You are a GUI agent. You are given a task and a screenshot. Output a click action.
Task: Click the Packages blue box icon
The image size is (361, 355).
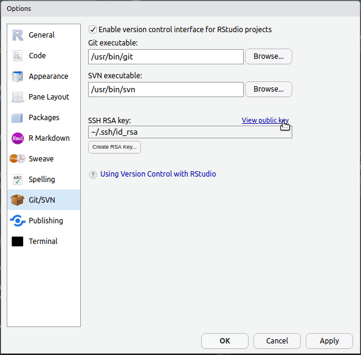17,118
